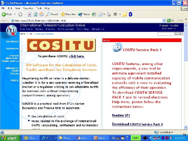Switch to the Inbox taskbar window
This screenshot has height=141, width=188.
coord(31,138)
